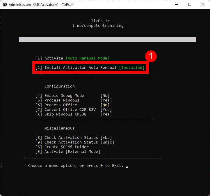
Task: Click the [4] Enable Debug Mode option
Action: coord(60,95)
